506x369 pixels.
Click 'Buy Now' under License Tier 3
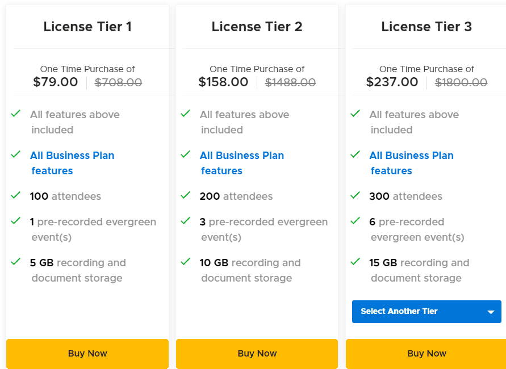(x=426, y=353)
